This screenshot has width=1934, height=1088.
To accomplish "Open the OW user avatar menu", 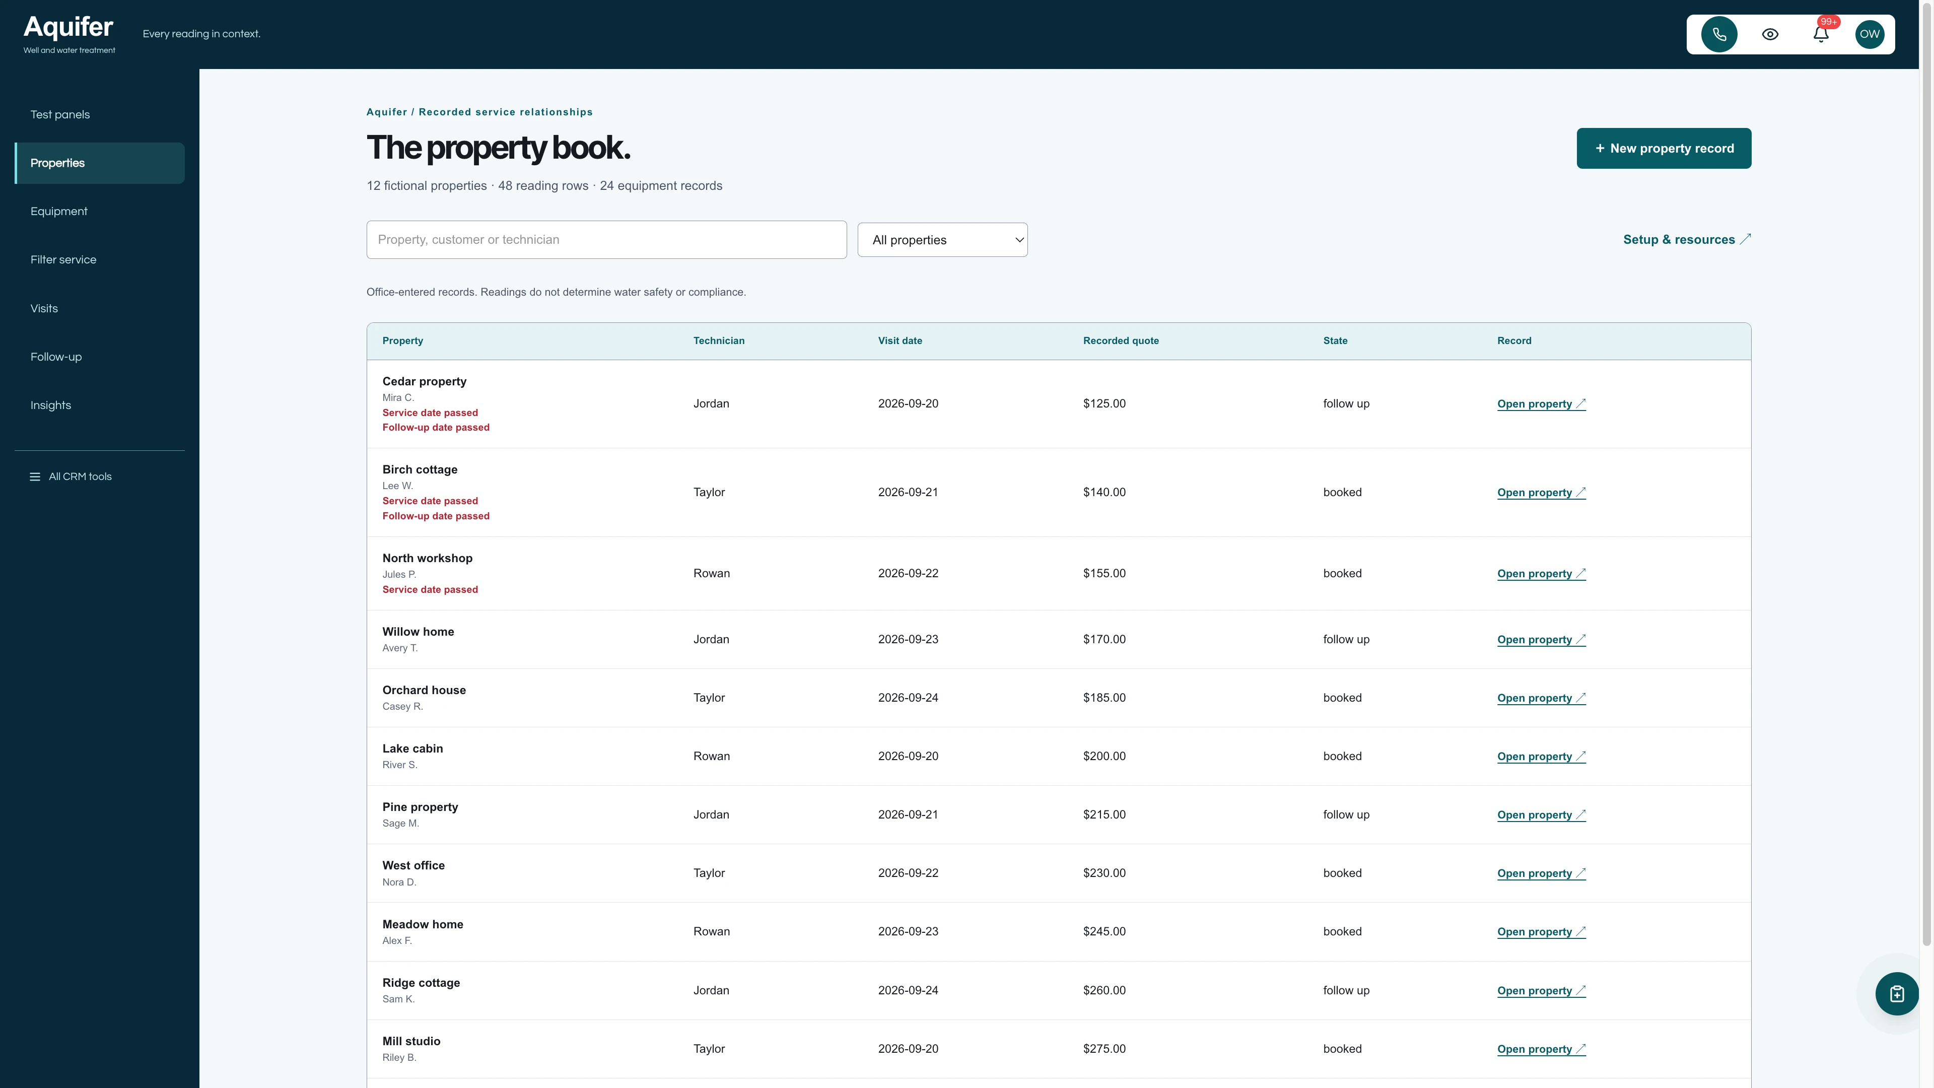I will tap(1870, 35).
